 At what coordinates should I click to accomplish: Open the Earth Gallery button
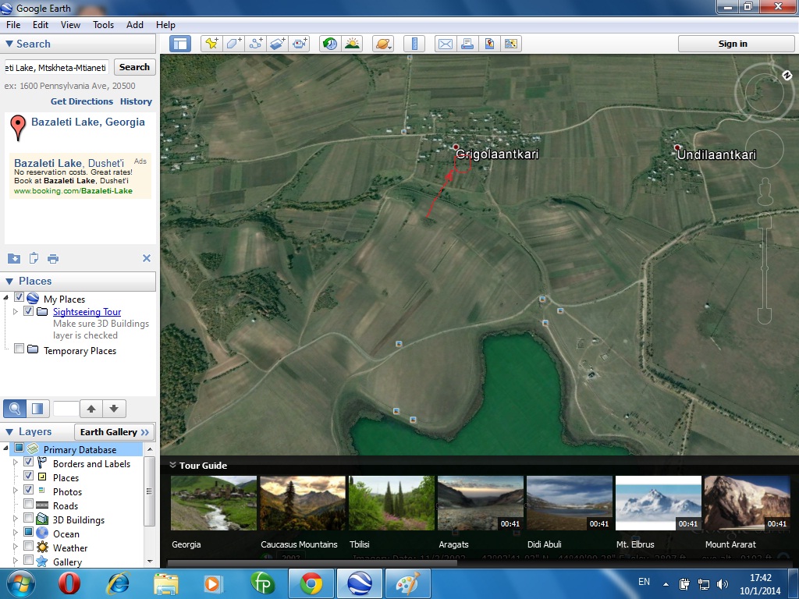pos(114,432)
